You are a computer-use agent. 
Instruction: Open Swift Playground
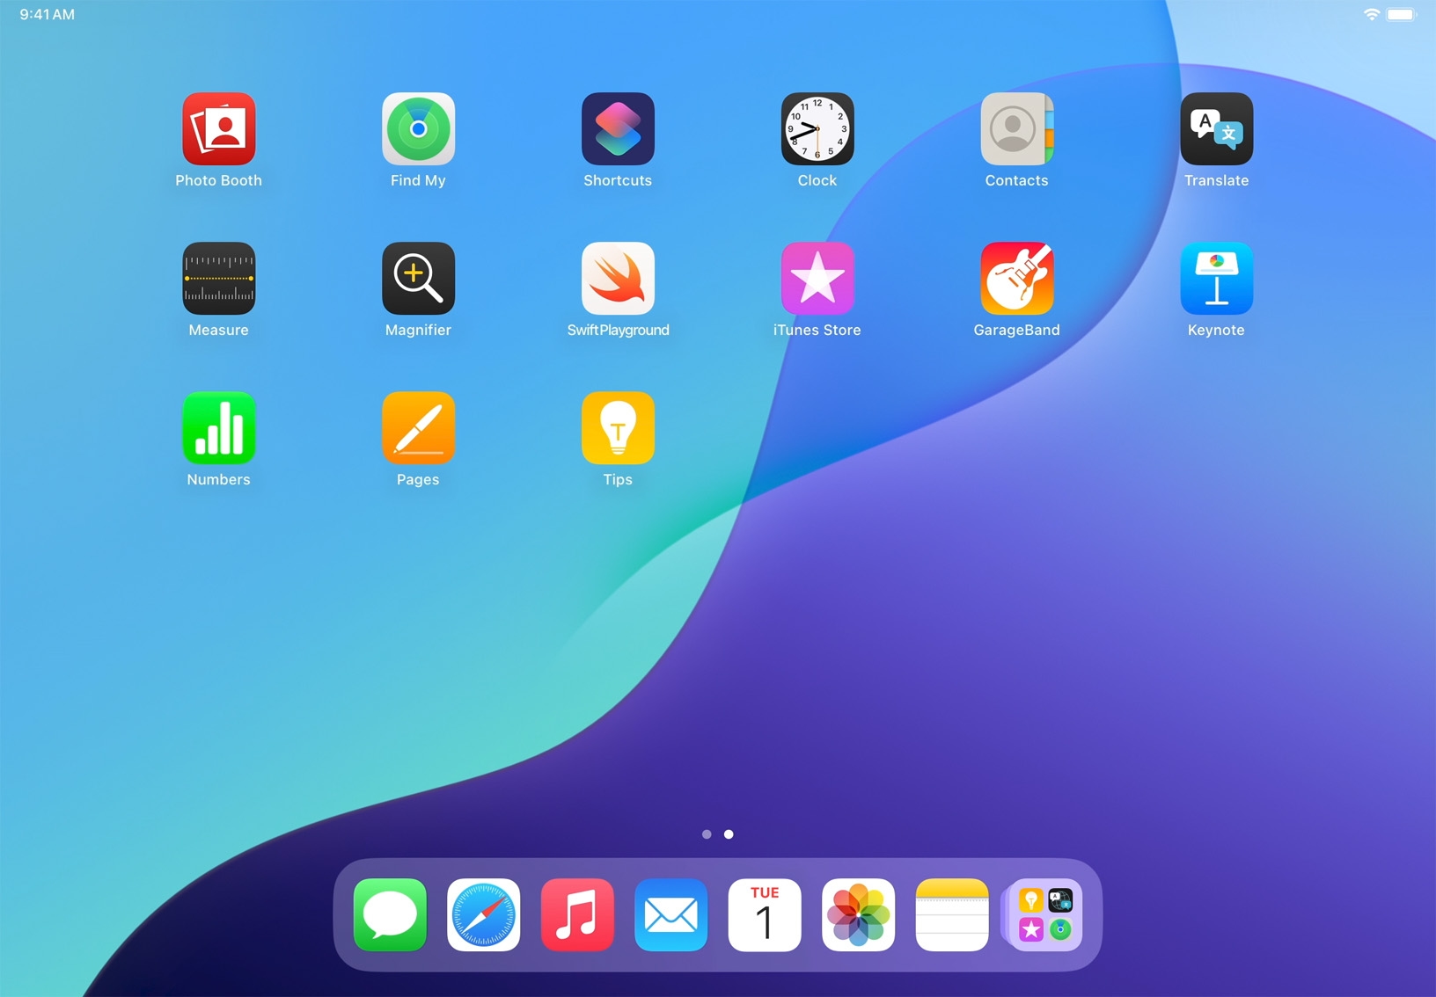click(x=618, y=279)
